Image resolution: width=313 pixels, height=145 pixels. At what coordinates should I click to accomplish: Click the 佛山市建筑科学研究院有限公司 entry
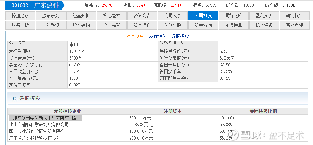click(39, 125)
